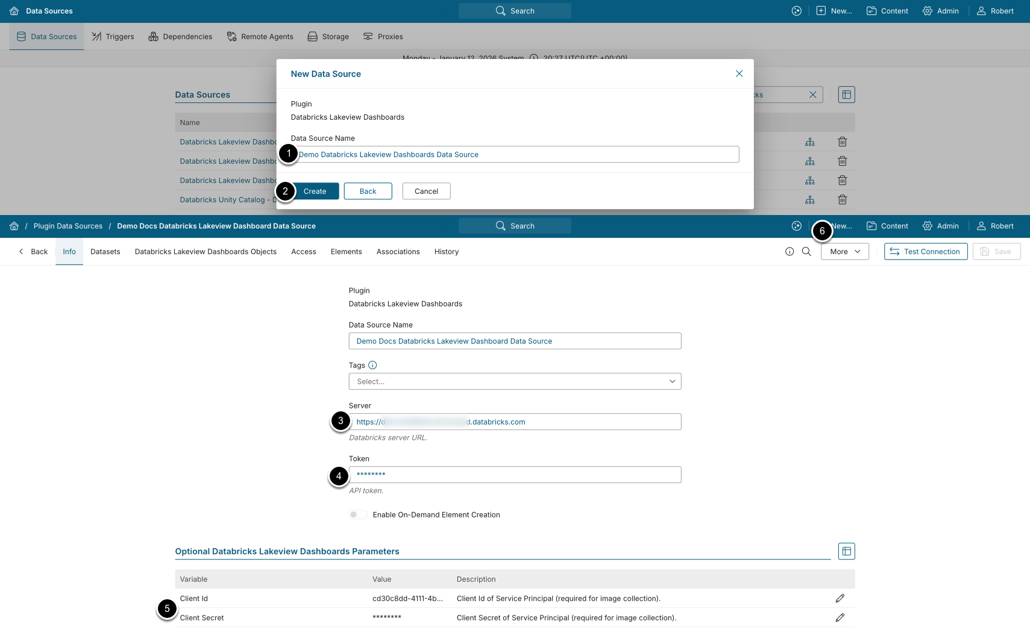This screenshot has width=1030, height=633.
Task: Click the Create button in the dialog
Action: (315, 191)
